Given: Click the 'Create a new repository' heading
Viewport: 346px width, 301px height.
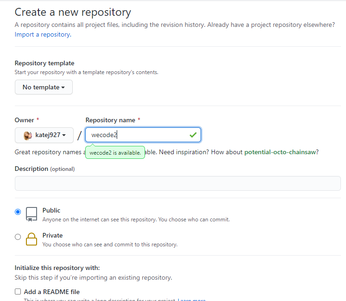Looking at the screenshot, I should click(x=73, y=13).
